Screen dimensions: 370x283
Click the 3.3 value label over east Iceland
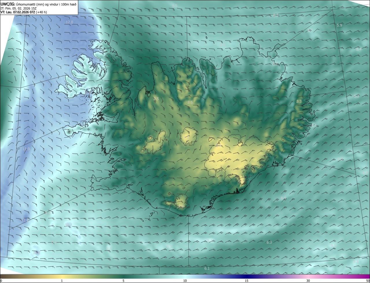(x=299, y=102)
